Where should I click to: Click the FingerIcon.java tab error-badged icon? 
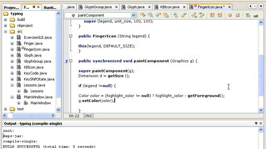[x=192, y=7]
